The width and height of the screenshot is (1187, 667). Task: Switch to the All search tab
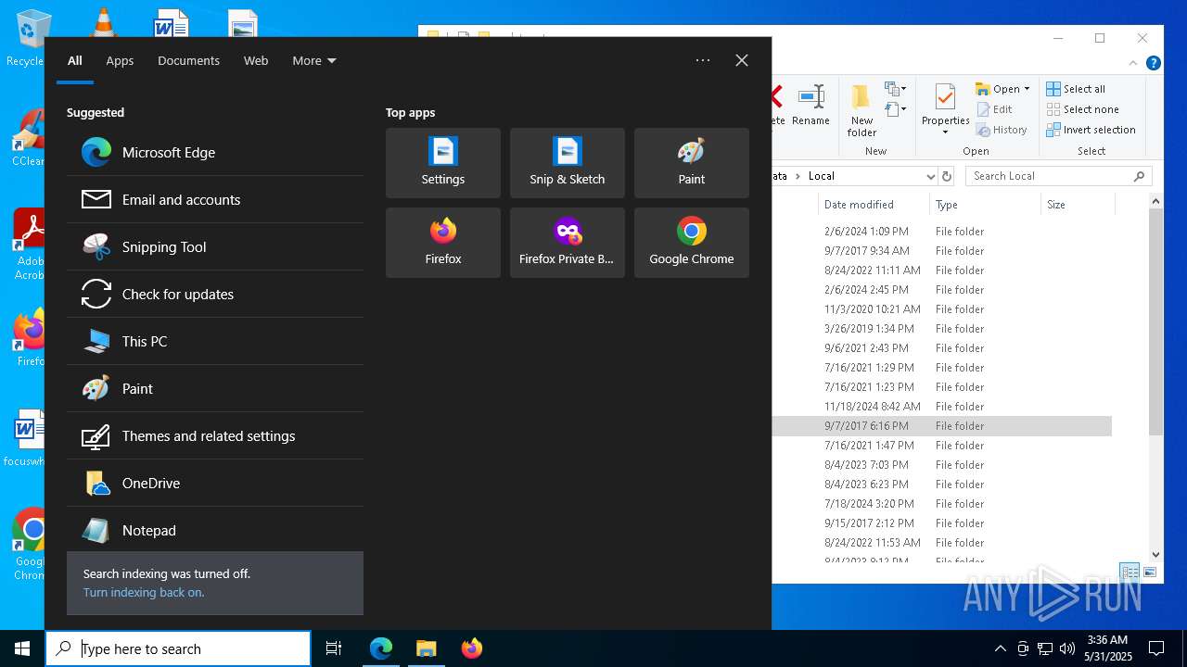pos(75,60)
